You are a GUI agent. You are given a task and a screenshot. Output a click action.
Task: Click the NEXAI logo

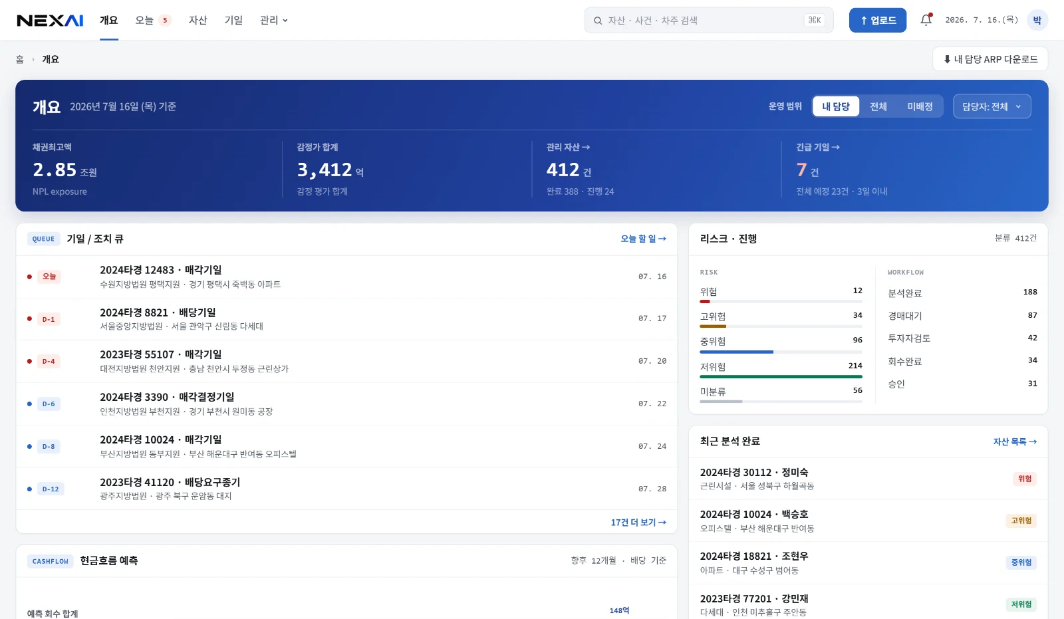(x=50, y=21)
